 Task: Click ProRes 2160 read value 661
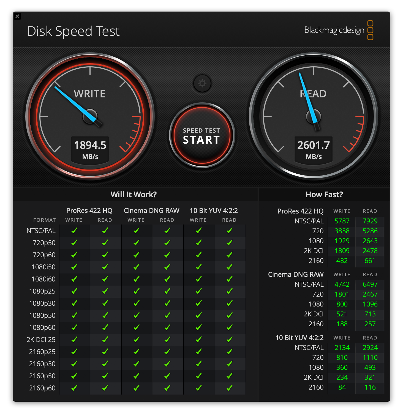(370, 261)
